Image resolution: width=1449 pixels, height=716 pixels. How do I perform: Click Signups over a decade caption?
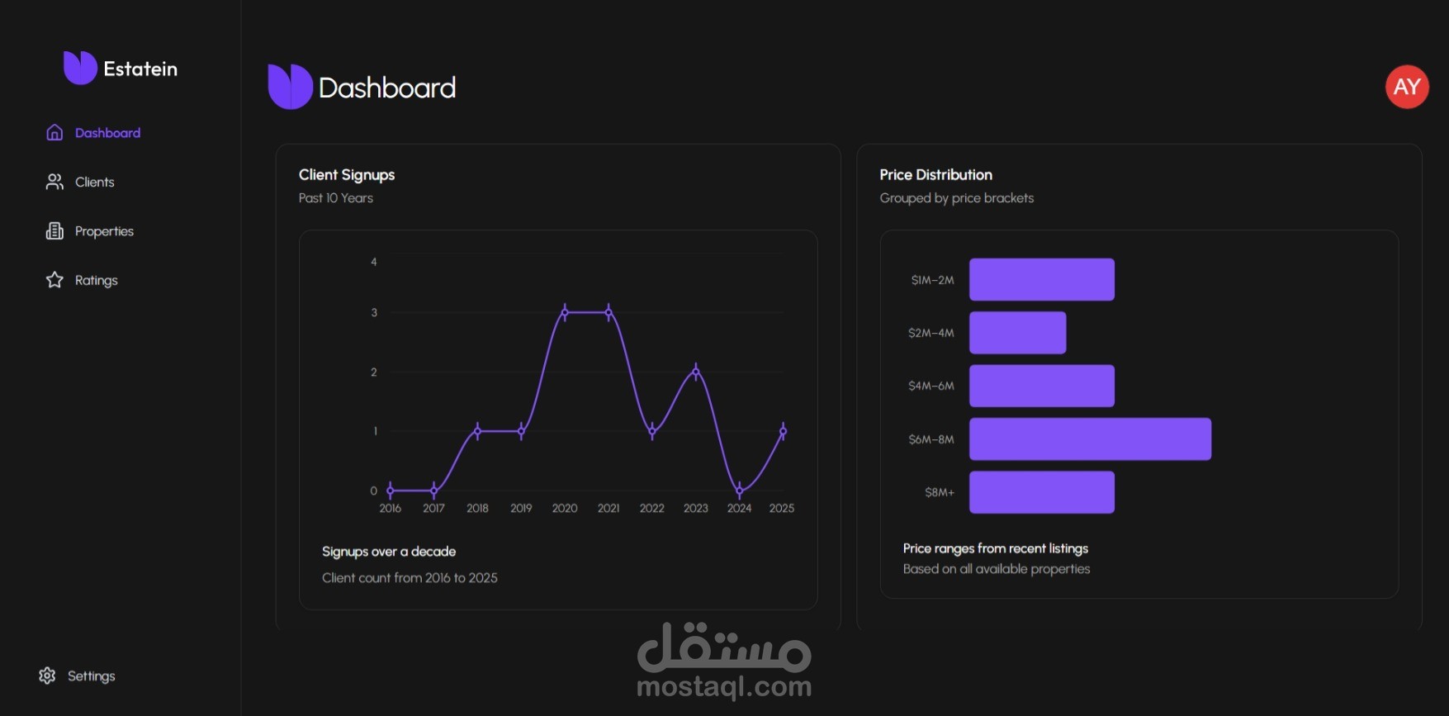pos(389,552)
